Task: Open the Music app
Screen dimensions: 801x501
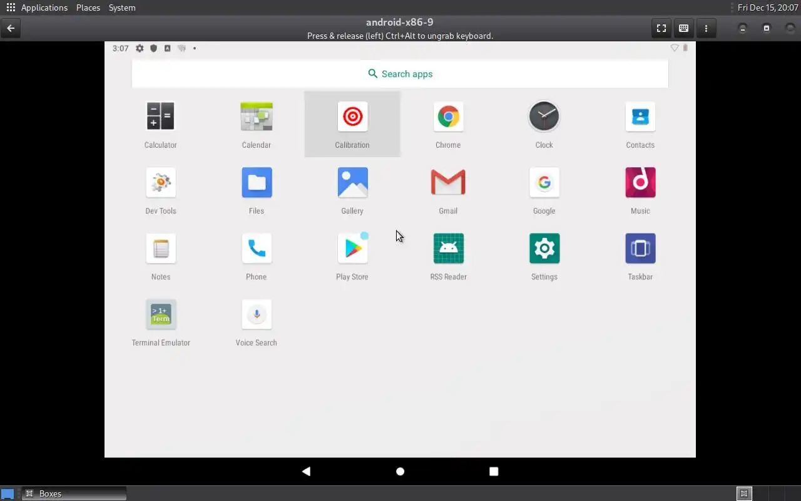Action: click(x=640, y=190)
